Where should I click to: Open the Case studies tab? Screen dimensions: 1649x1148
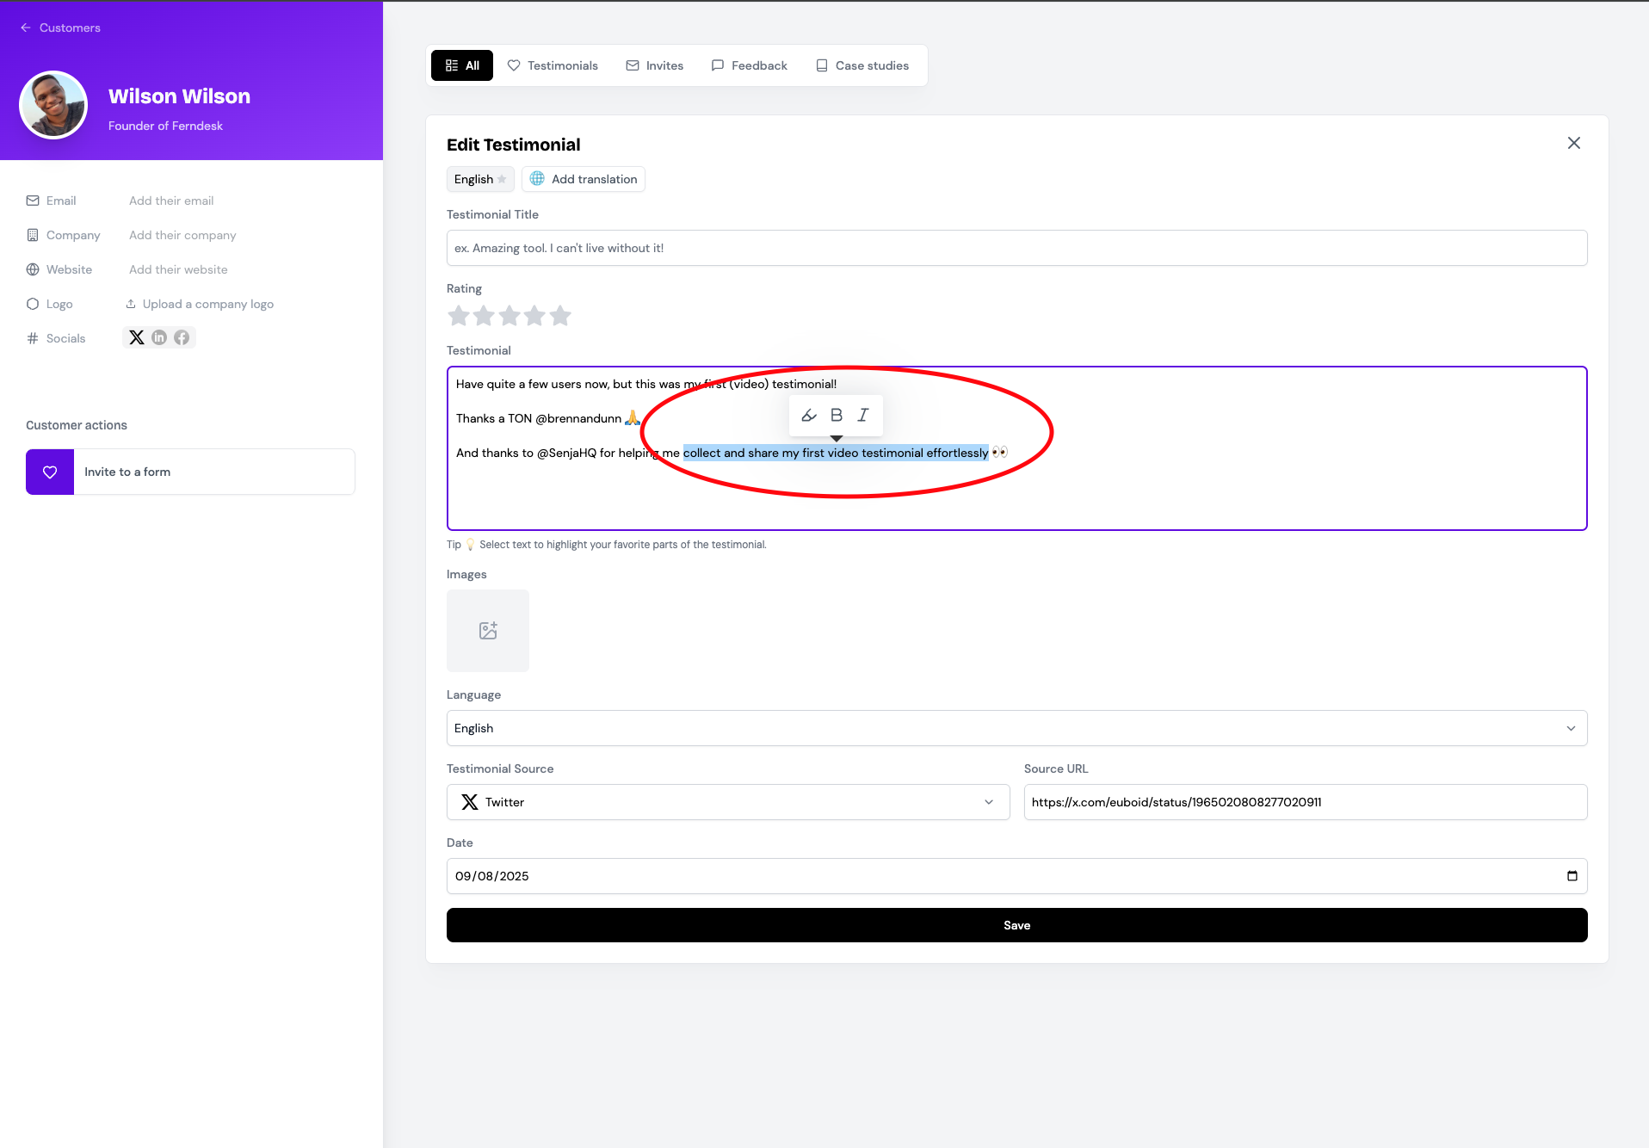point(862,65)
